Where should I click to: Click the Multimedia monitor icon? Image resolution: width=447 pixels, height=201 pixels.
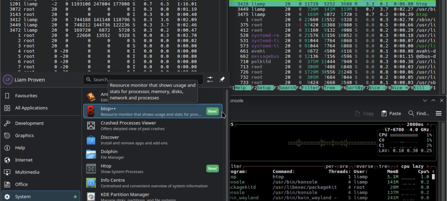pyautogui.click(x=7, y=172)
